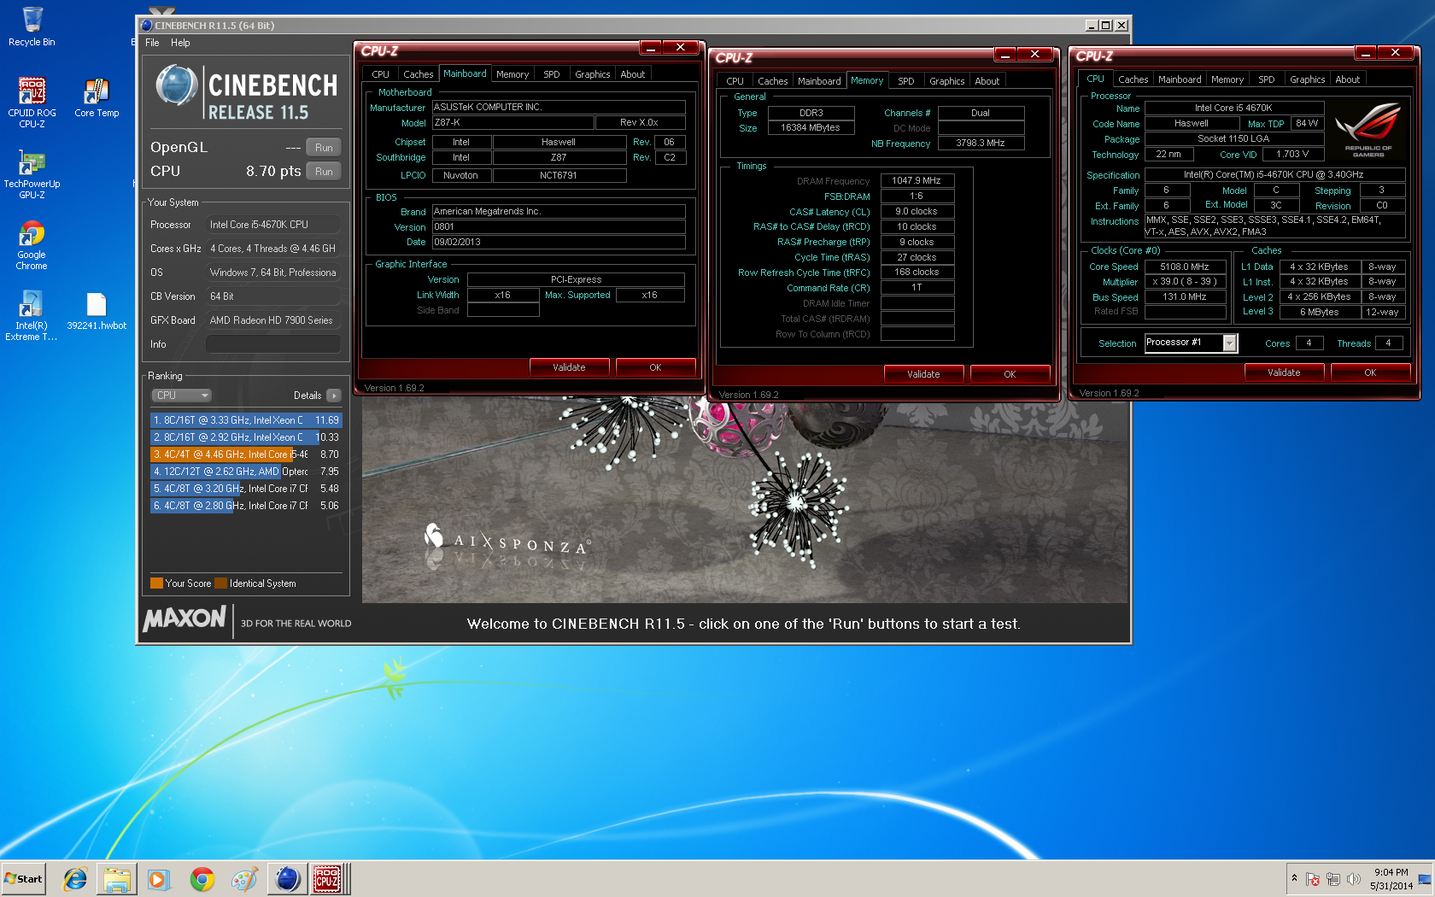Viewport: 1435px width, 897px height.
Task: Click the Info field in Your System
Action: point(272,344)
